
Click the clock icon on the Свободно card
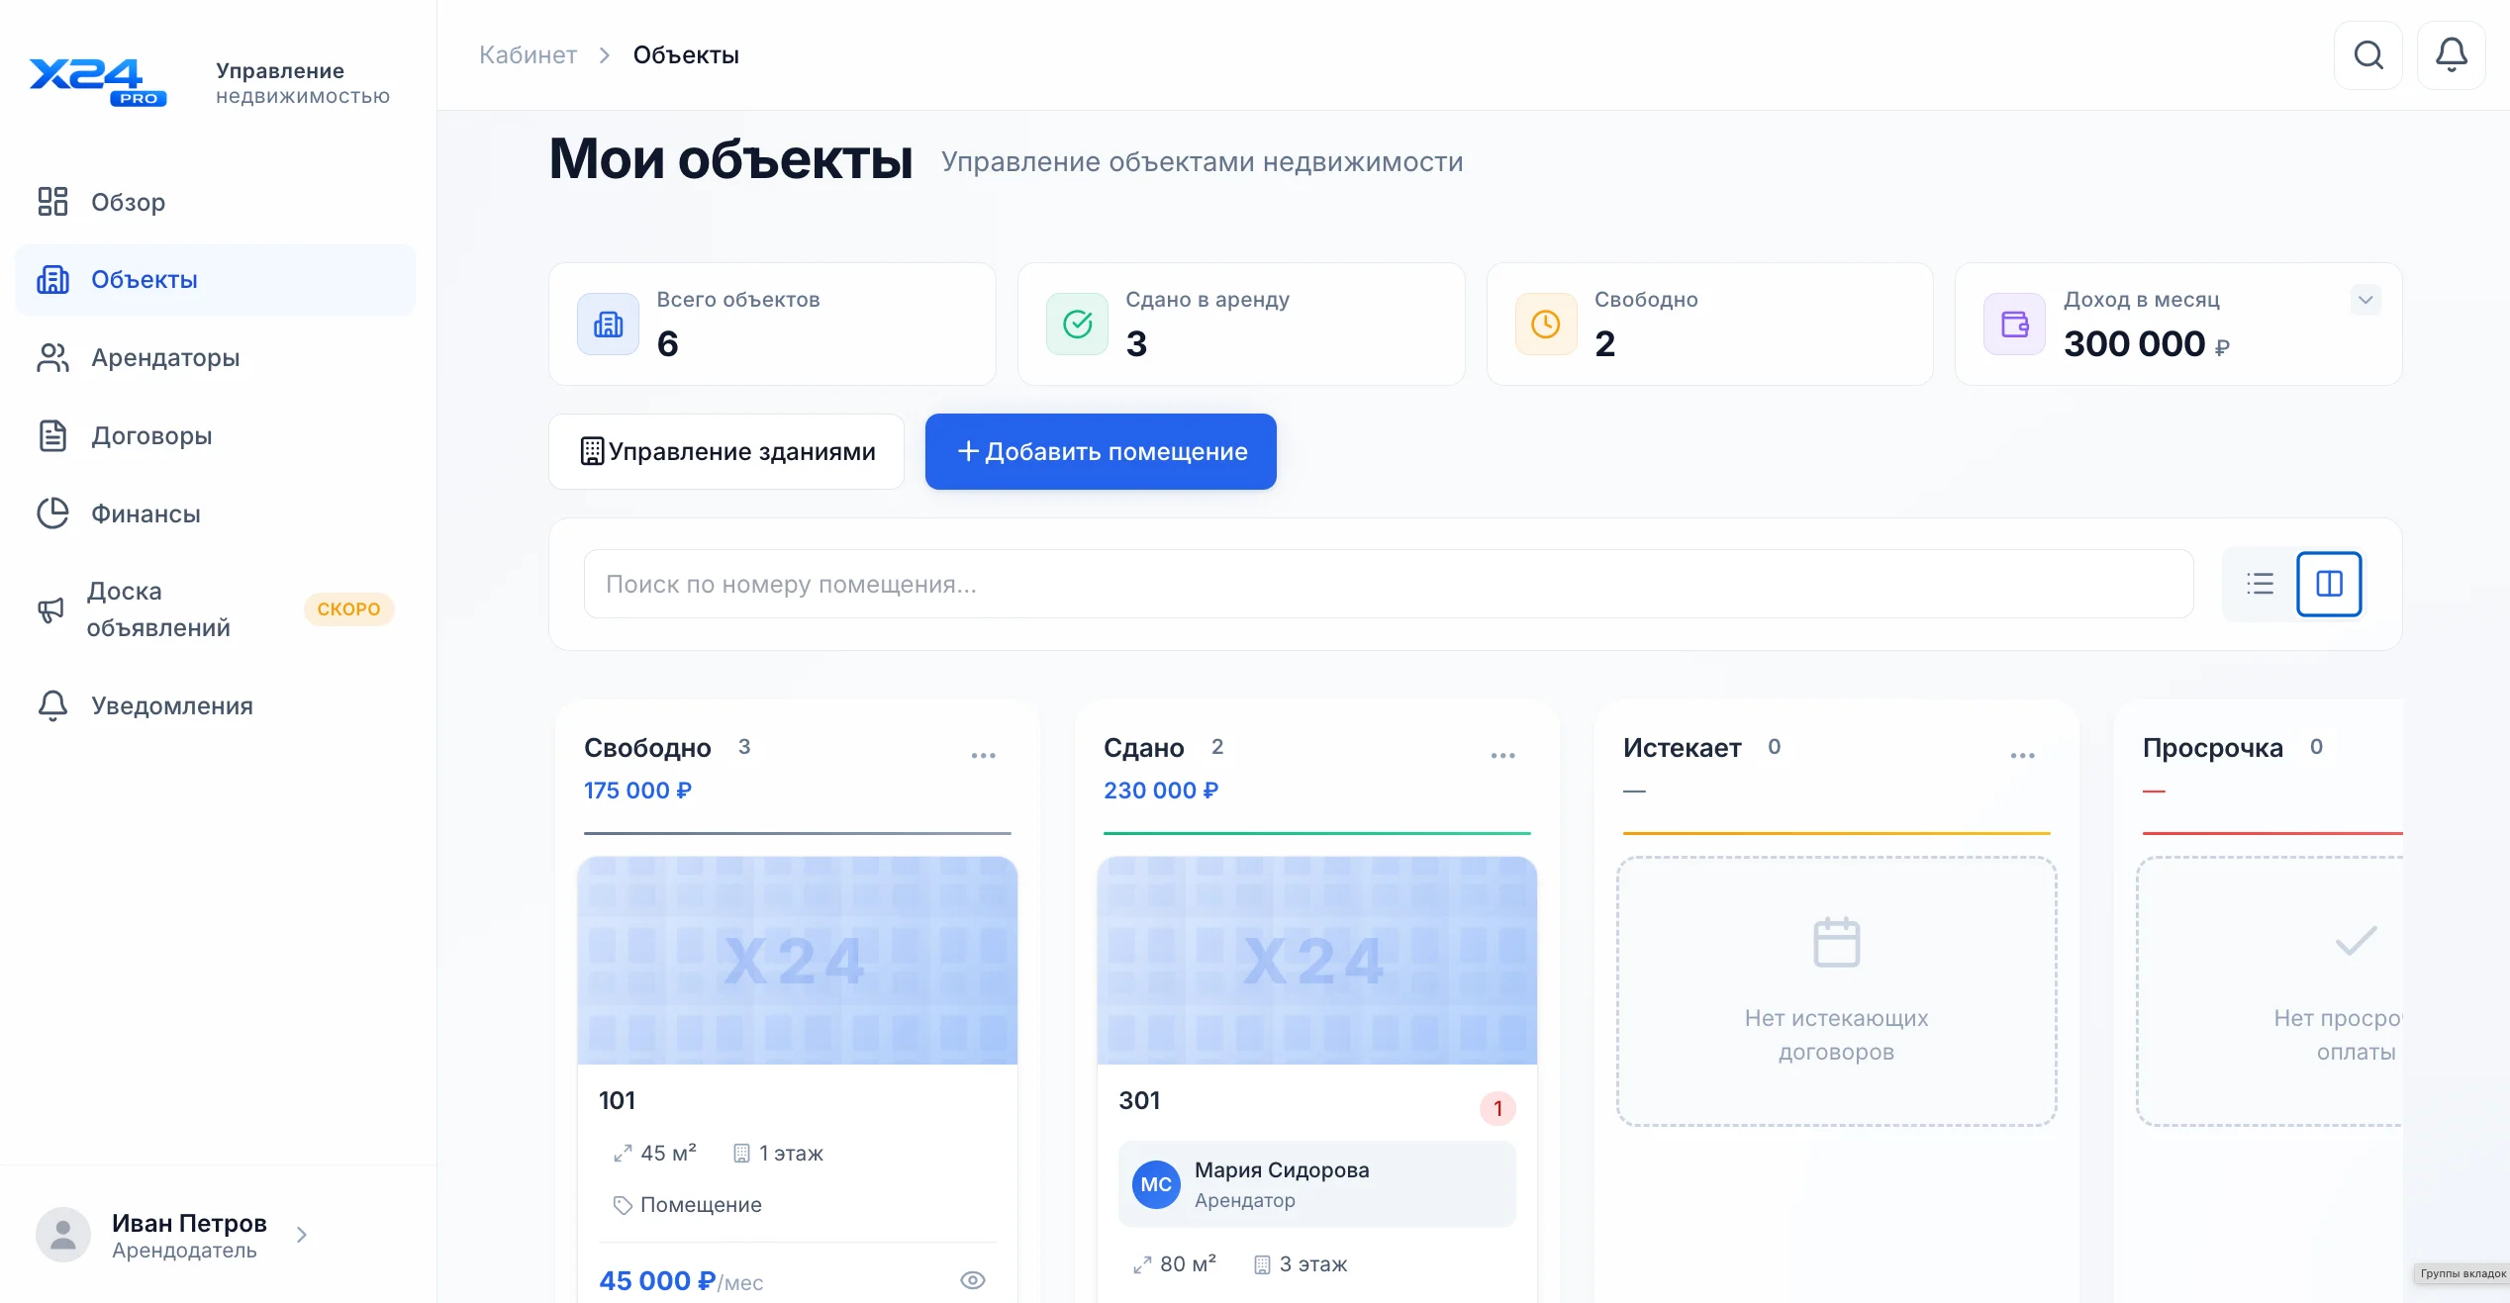click(x=1545, y=325)
